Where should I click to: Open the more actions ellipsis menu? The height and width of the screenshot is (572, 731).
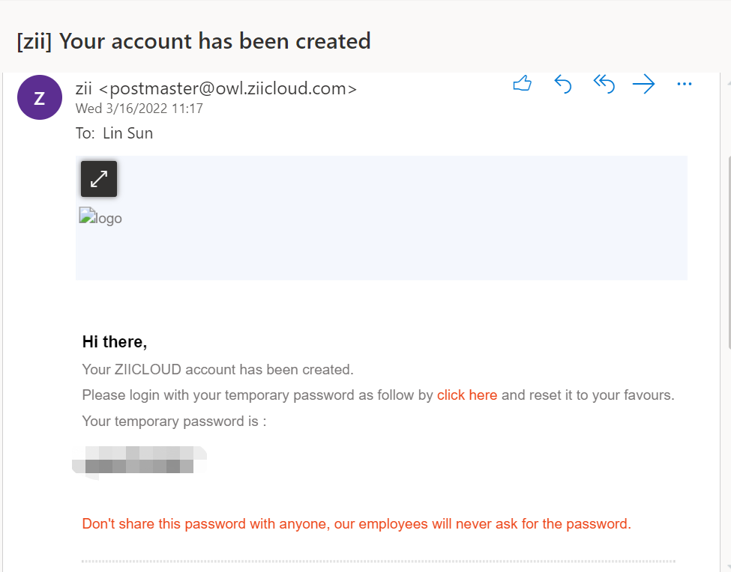tap(684, 85)
